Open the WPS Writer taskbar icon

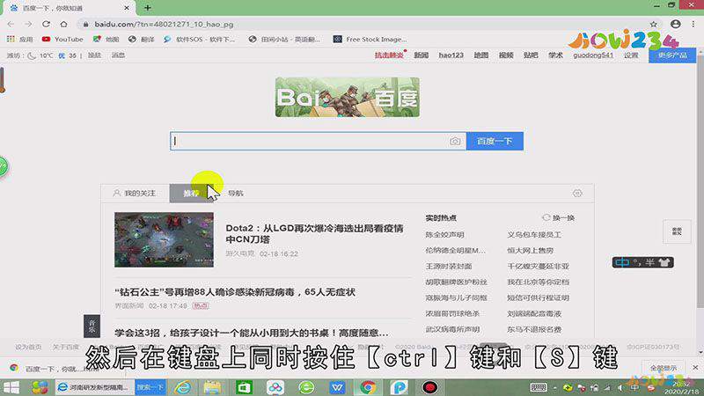(337, 387)
